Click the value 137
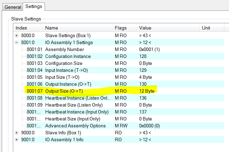 (143, 112)
